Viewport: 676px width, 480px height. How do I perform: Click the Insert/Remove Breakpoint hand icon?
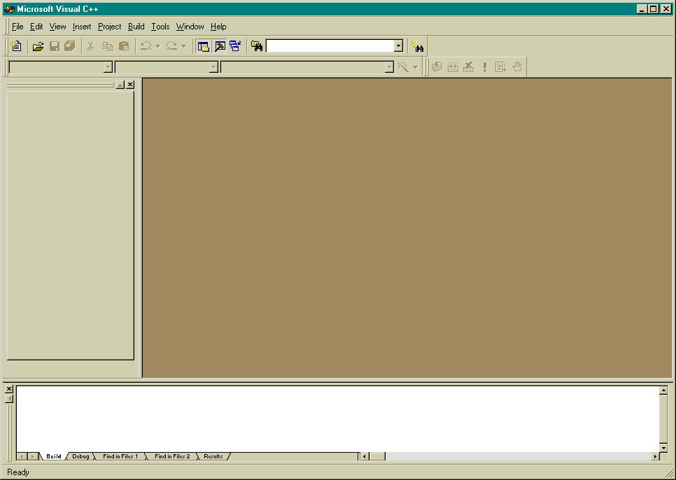click(x=517, y=66)
